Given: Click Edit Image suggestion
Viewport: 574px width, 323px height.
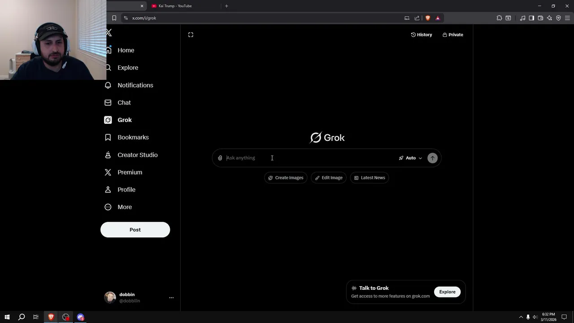Looking at the screenshot, I should coord(329,178).
